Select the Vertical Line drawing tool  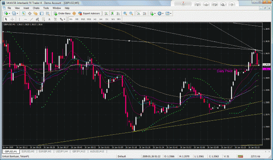pos(19,19)
